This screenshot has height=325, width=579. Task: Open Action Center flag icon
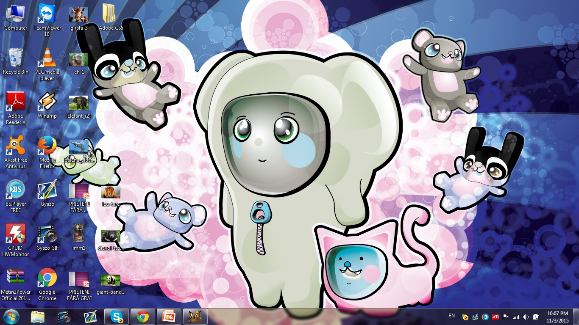coord(506,317)
